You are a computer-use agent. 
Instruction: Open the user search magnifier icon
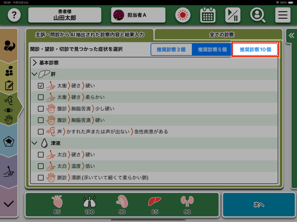(258, 15)
